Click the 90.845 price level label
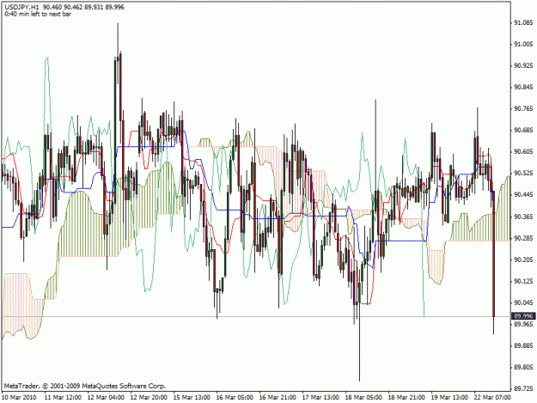This screenshot has width=537, height=403. pos(523,88)
